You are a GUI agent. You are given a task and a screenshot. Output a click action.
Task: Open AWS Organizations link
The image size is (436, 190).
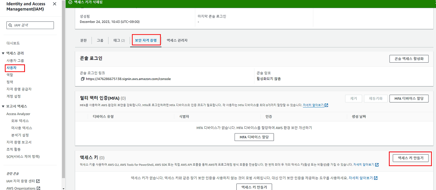click(21, 188)
